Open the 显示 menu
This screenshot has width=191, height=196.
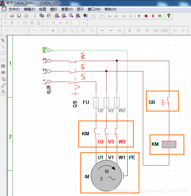tap(80, 9)
